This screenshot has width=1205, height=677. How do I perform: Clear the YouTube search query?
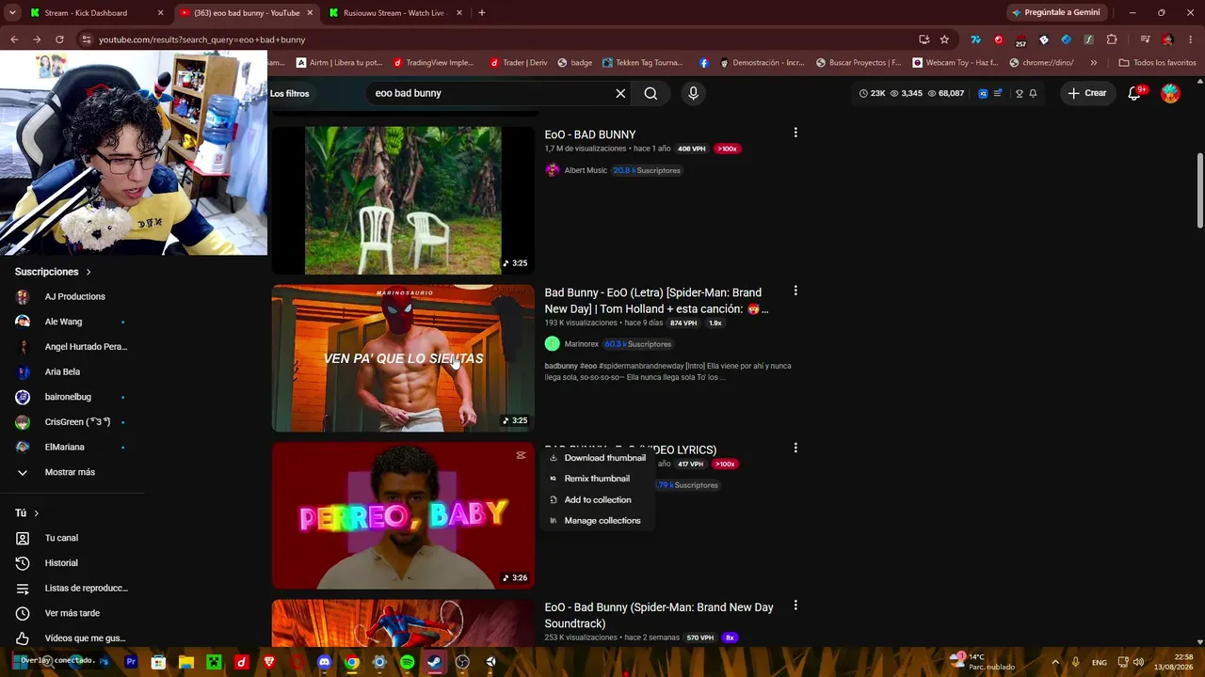tap(620, 93)
